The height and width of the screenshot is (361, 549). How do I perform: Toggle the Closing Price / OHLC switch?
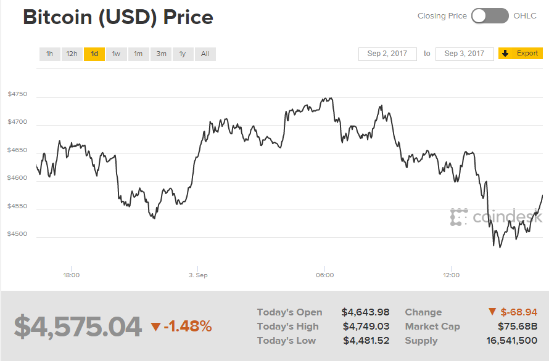click(x=490, y=16)
